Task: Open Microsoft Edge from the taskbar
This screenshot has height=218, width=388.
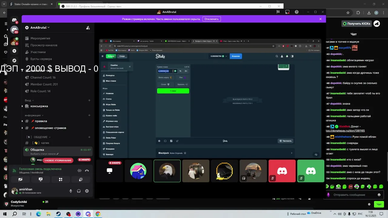Action: (x=38, y=214)
